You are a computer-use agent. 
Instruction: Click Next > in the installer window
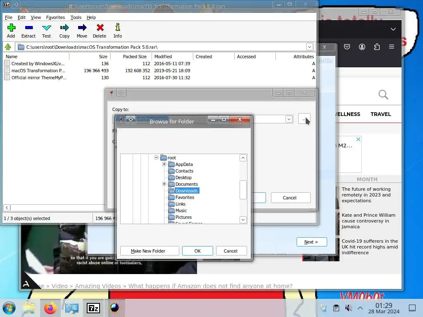(x=311, y=242)
